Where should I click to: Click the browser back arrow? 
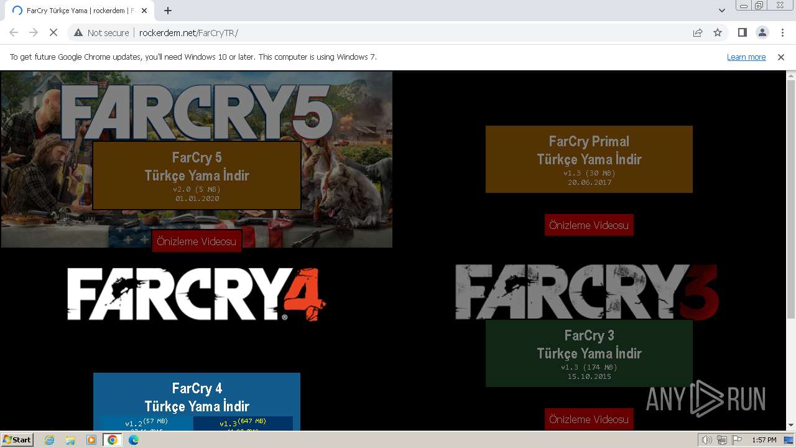click(x=14, y=32)
